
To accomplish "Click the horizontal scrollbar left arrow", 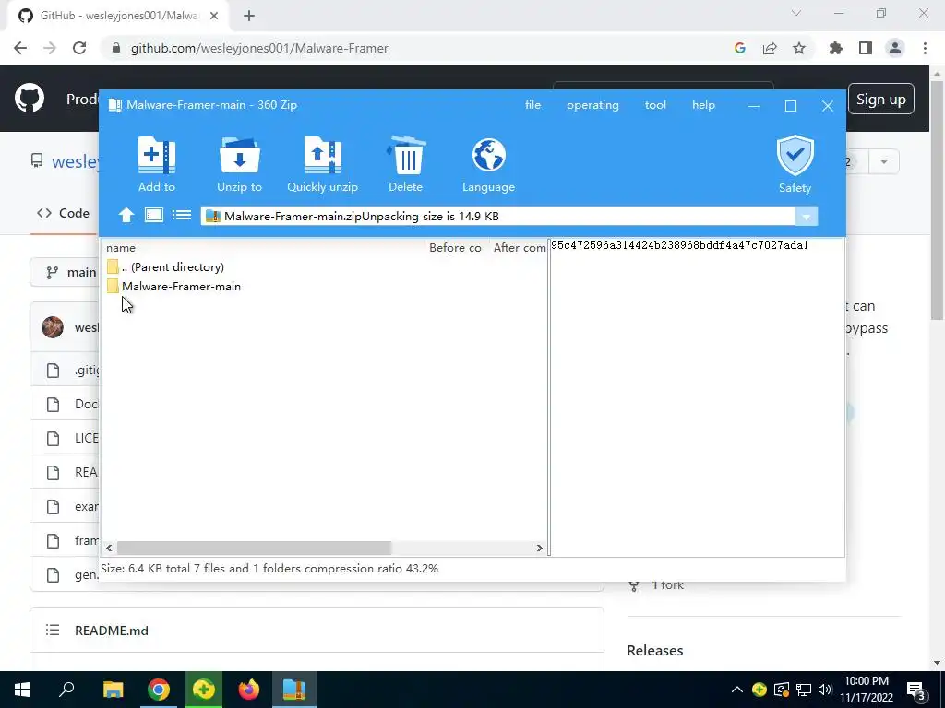I will [109, 548].
